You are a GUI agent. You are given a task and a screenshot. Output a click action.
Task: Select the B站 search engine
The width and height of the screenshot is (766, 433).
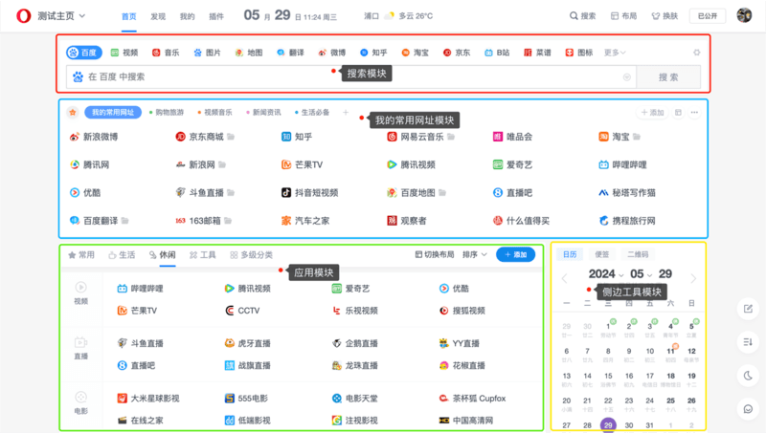click(497, 53)
